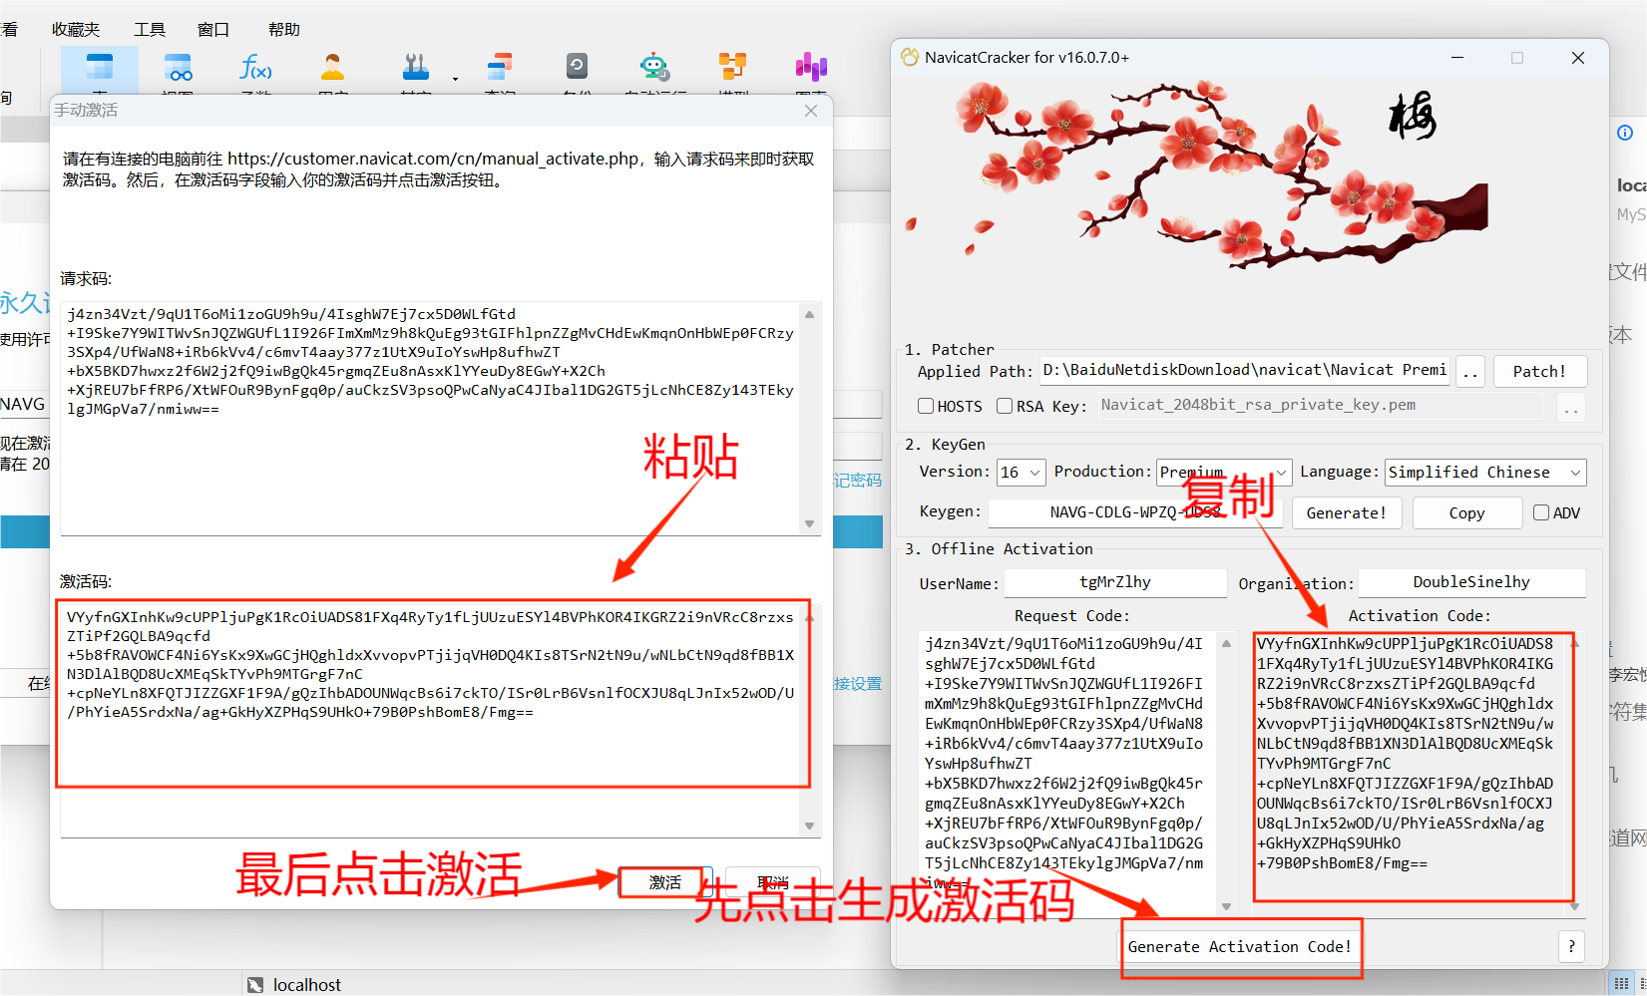1647x996 pixels.
Task: Open the 帮助 menu
Action: [x=283, y=29]
